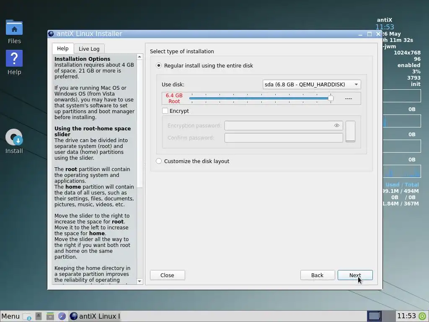Click the taskbar clock showing 11:53
The width and height of the screenshot is (429, 322).
(x=406, y=316)
